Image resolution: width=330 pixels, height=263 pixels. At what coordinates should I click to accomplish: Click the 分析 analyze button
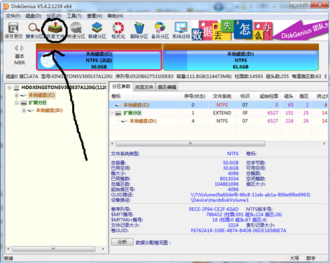[123, 242]
